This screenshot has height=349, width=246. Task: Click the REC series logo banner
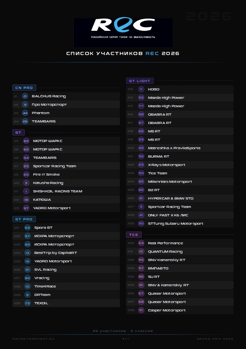point(123,33)
